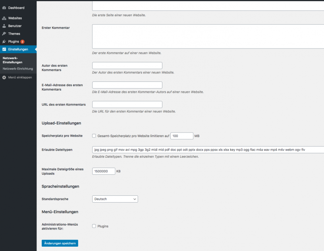The width and height of the screenshot is (324, 251).
Task: Open the Netzwerk-Einrichtung submenu entry
Action: [x=18, y=68]
